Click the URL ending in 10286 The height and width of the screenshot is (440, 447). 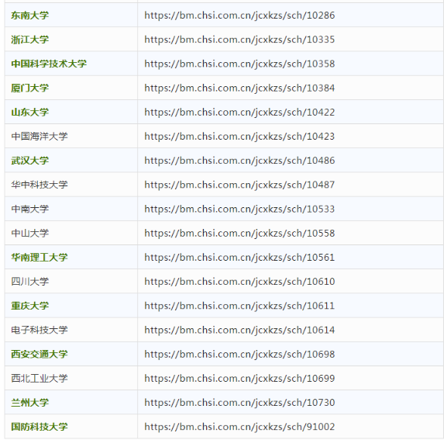pos(239,16)
